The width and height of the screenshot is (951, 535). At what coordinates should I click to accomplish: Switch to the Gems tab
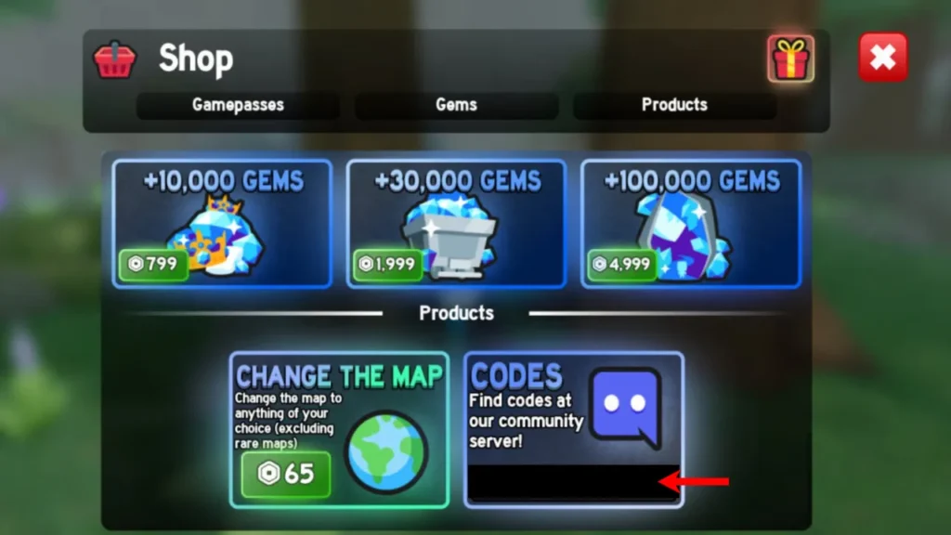pyautogui.click(x=456, y=105)
